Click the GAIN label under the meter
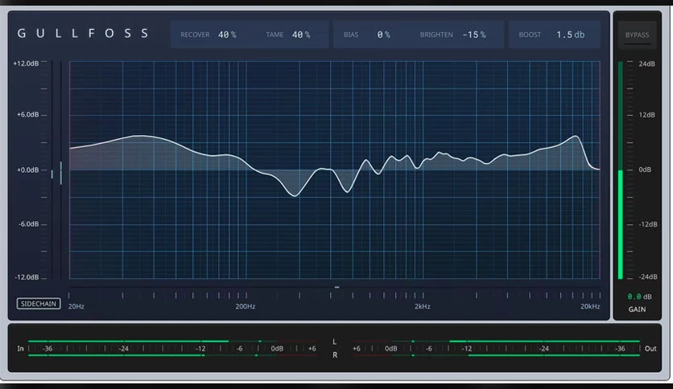The image size is (673, 389). coord(637,309)
